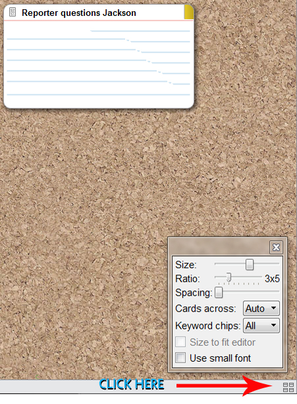Tick the Size to fit editor checkbox

click(180, 342)
